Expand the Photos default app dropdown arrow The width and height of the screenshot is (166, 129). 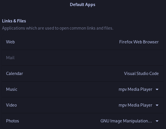(157, 121)
